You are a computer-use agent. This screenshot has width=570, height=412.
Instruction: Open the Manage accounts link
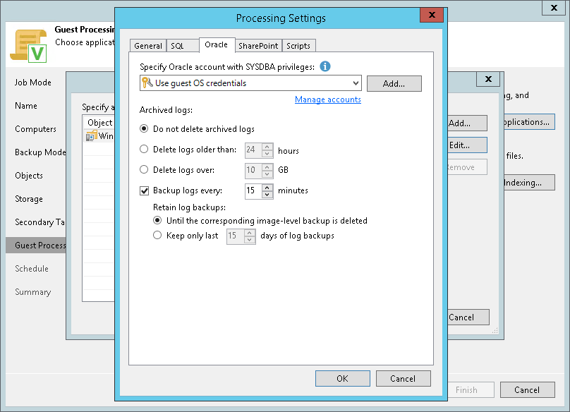[x=328, y=99]
